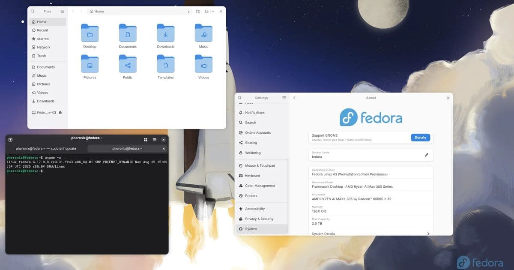514x270 pixels.
Task: Open the Music folder in Files
Action: click(x=203, y=34)
